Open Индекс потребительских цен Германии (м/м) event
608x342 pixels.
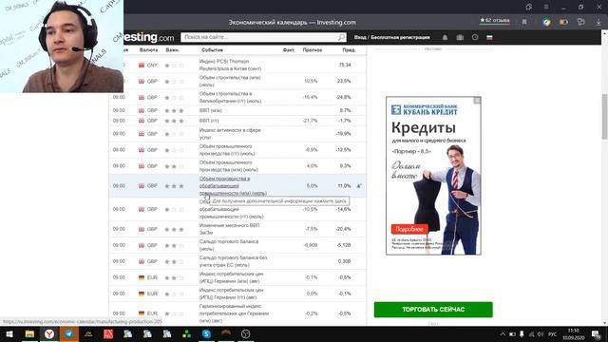231,277
